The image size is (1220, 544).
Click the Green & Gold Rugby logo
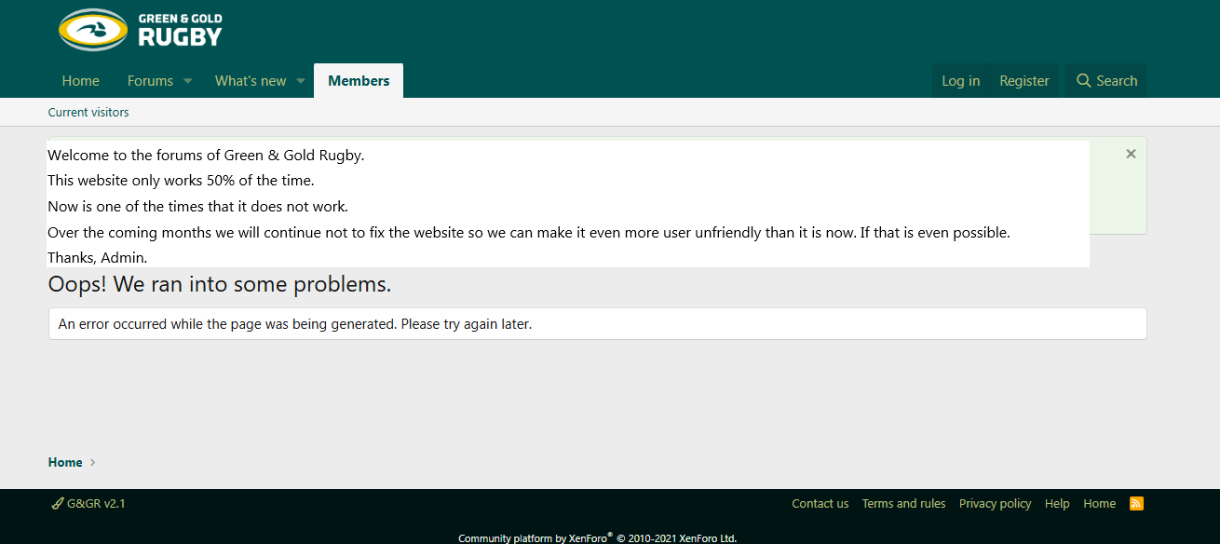[x=141, y=30]
